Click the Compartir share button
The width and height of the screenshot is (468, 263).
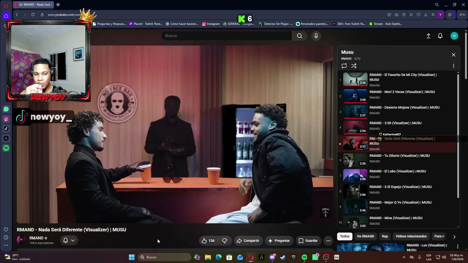point(248,241)
